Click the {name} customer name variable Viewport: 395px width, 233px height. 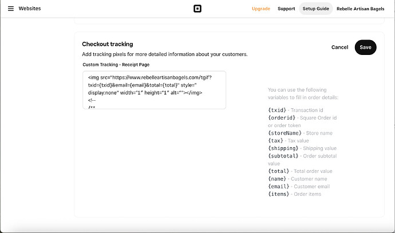tap(277, 179)
